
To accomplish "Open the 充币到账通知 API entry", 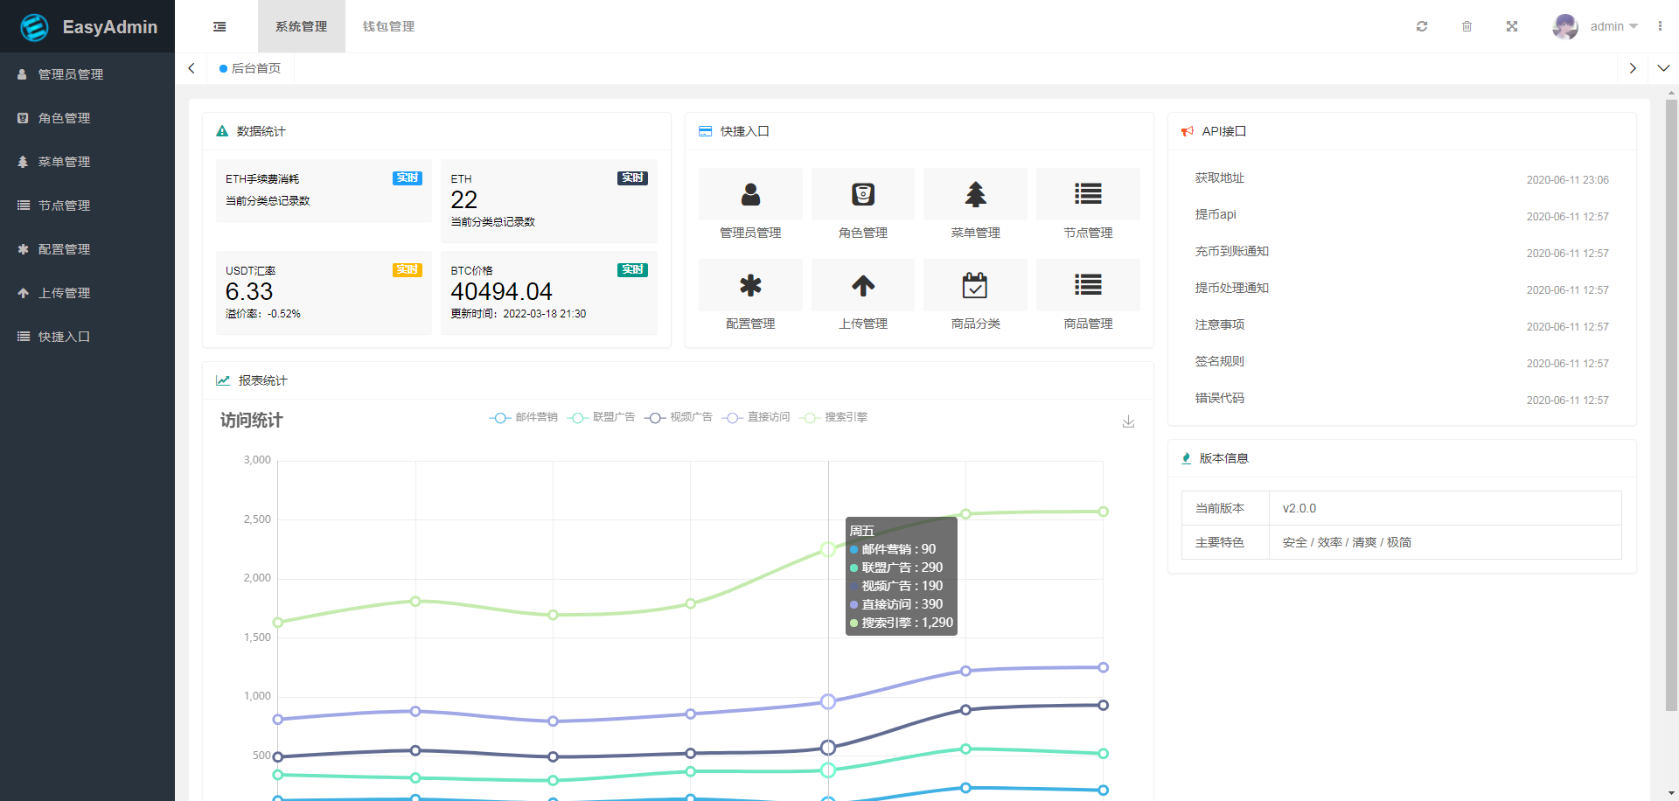I will point(1232,252).
